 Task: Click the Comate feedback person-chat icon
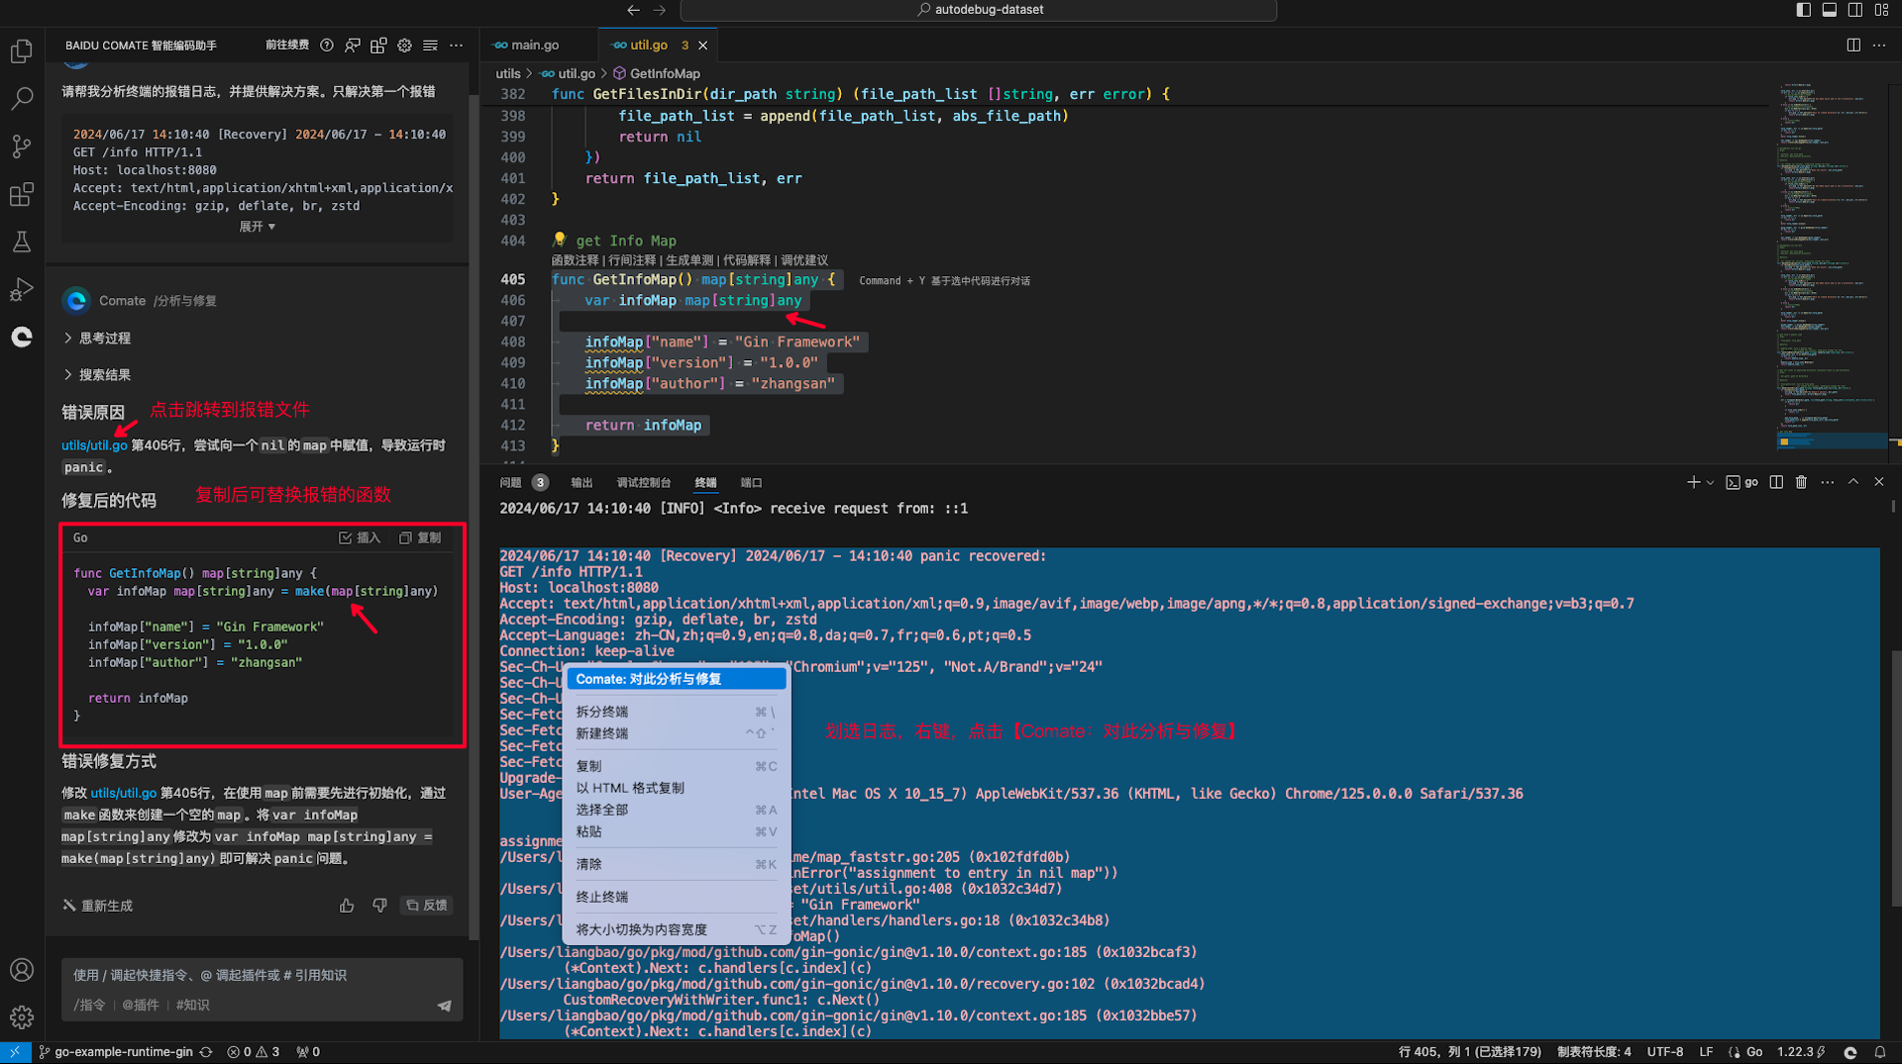(x=353, y=46)
